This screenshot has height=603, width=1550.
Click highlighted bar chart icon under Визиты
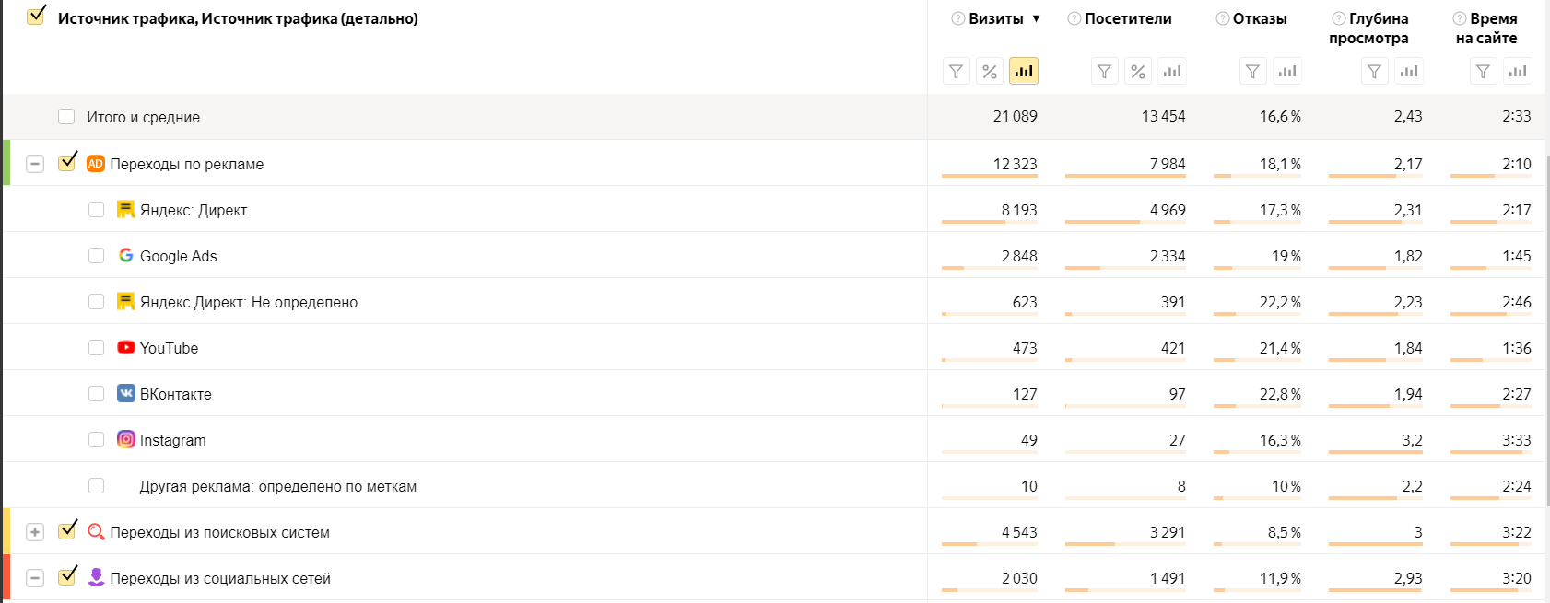(1024, 71)
